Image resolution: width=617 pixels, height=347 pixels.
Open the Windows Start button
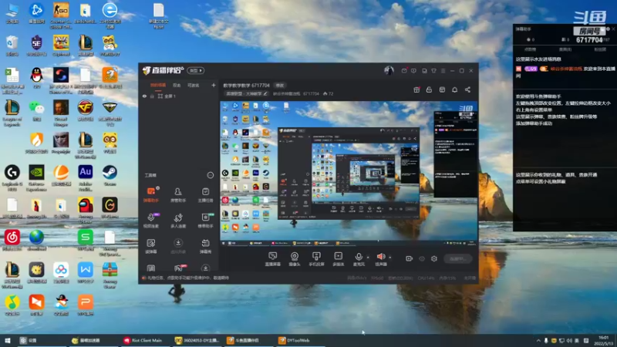(8, 340)
